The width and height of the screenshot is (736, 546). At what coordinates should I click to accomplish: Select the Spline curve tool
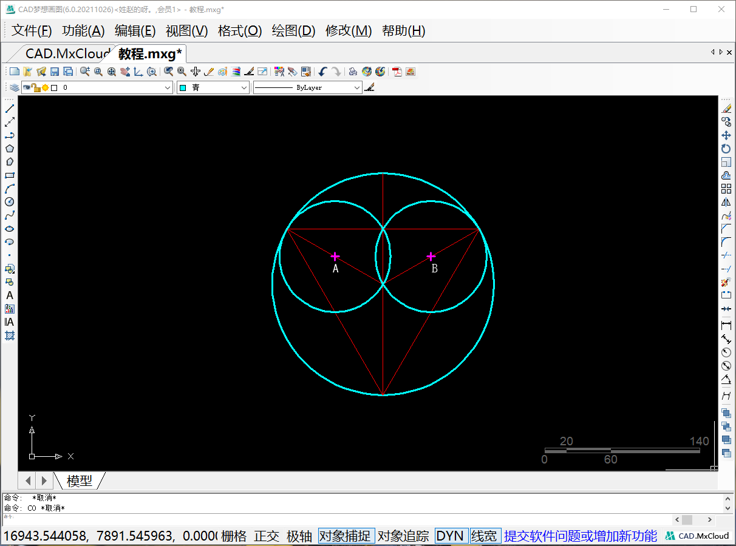pos(10,215)
